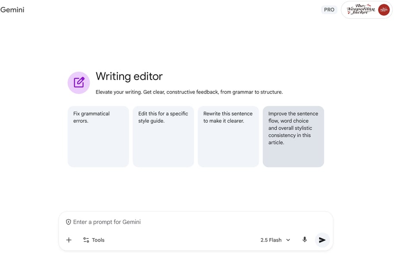Select 'Edit this for a specific style guide'

(x=163, y=136)
